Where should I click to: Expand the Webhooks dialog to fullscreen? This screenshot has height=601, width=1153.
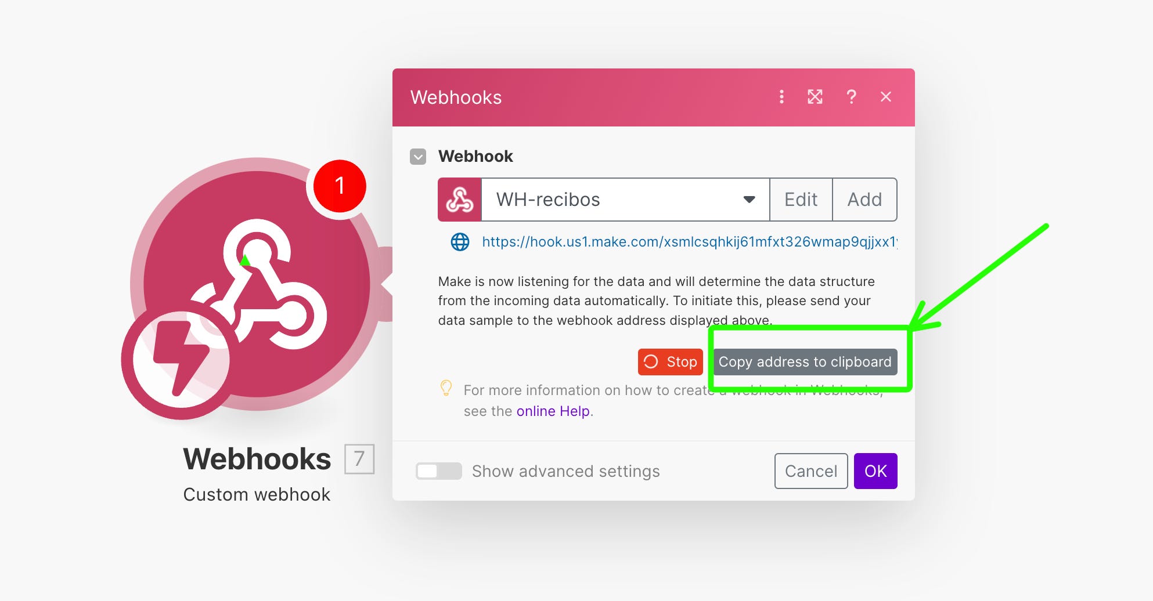[815, 97]
